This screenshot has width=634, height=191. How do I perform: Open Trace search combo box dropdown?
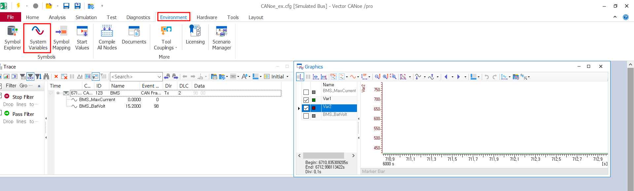159,77
